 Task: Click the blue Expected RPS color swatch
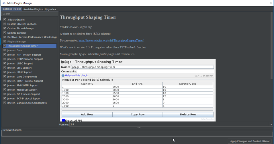(x=63, y=120)
